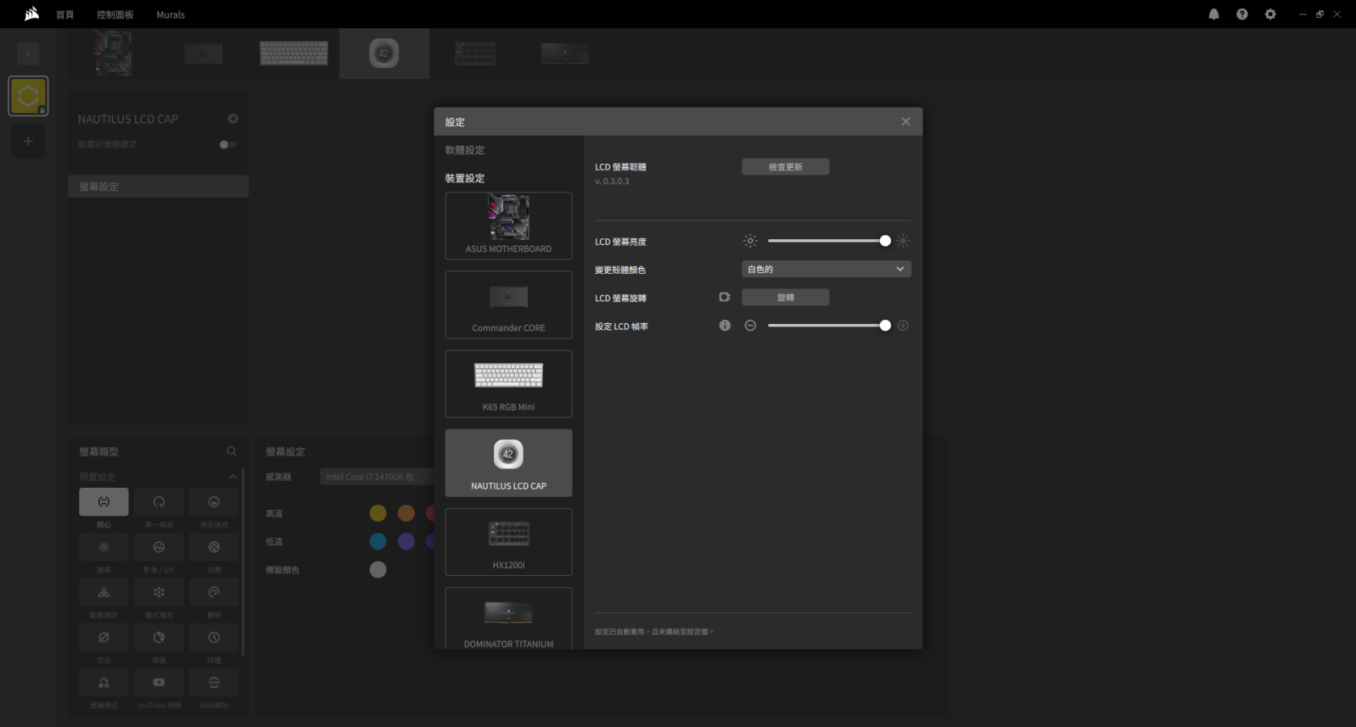Click the settings gear in title bar
The height and width of the screenshot is (727, 1356).
point(1270,15)
